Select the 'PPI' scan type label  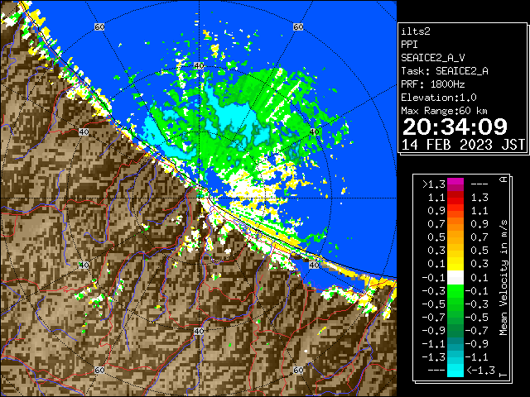pyautogui.click(x=409, y=45)
